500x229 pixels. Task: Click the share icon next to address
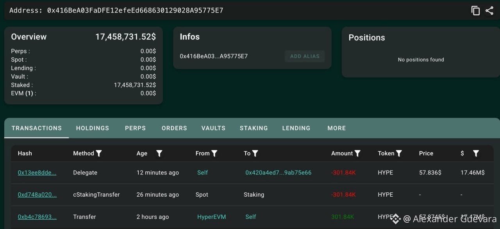(489, 11)
